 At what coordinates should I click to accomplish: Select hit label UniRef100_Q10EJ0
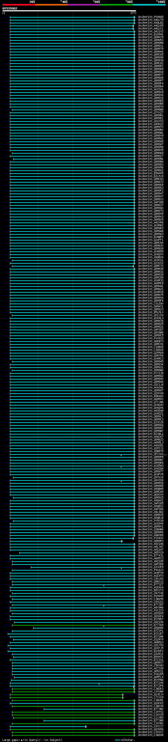(x=151, y=694)
